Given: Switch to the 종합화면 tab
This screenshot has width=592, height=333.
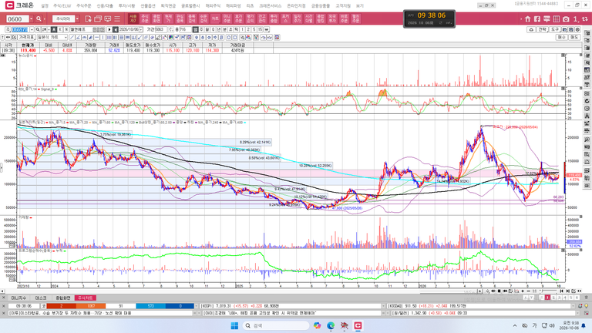Looking at the screenshot, I should 63,298.
